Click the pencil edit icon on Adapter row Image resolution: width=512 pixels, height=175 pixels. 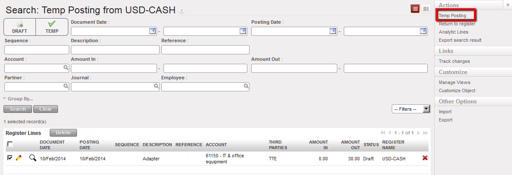[x=19, y=158]
